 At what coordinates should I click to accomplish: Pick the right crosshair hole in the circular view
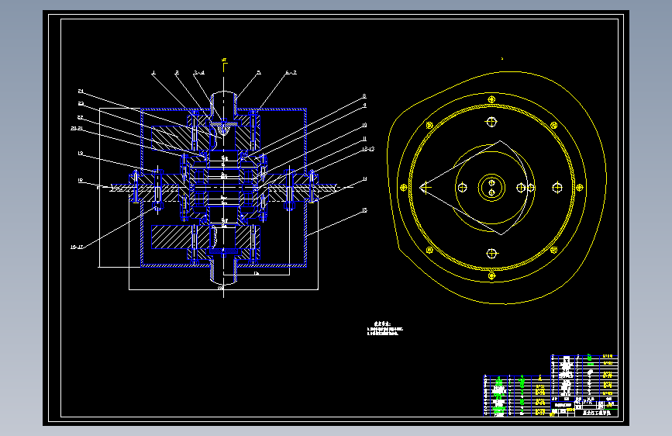point(557,187)
